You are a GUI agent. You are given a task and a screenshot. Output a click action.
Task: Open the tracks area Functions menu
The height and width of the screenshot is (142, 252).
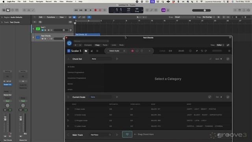[52, 17]
